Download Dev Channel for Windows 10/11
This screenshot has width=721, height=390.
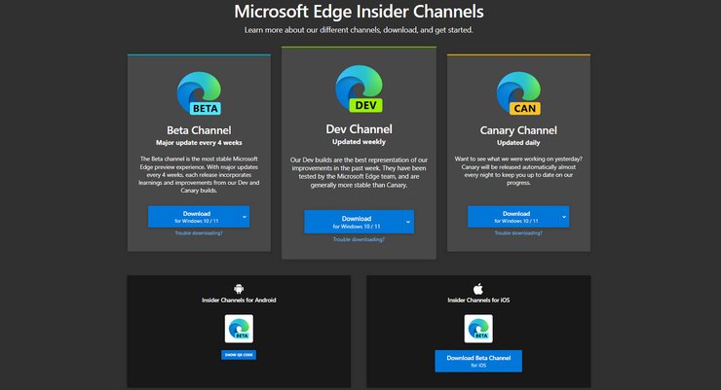coord(353,222)
